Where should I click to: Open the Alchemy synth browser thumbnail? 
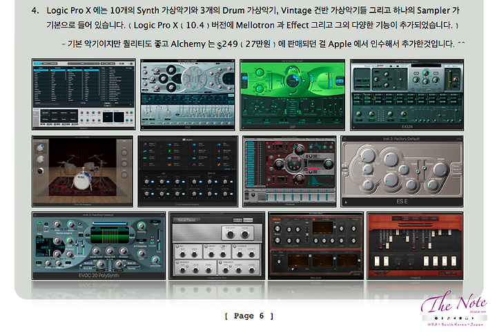[84, 94]
